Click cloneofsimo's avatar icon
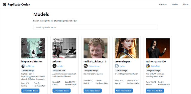Viewport: 191px width, 94px height. click(x=86, y=66)
